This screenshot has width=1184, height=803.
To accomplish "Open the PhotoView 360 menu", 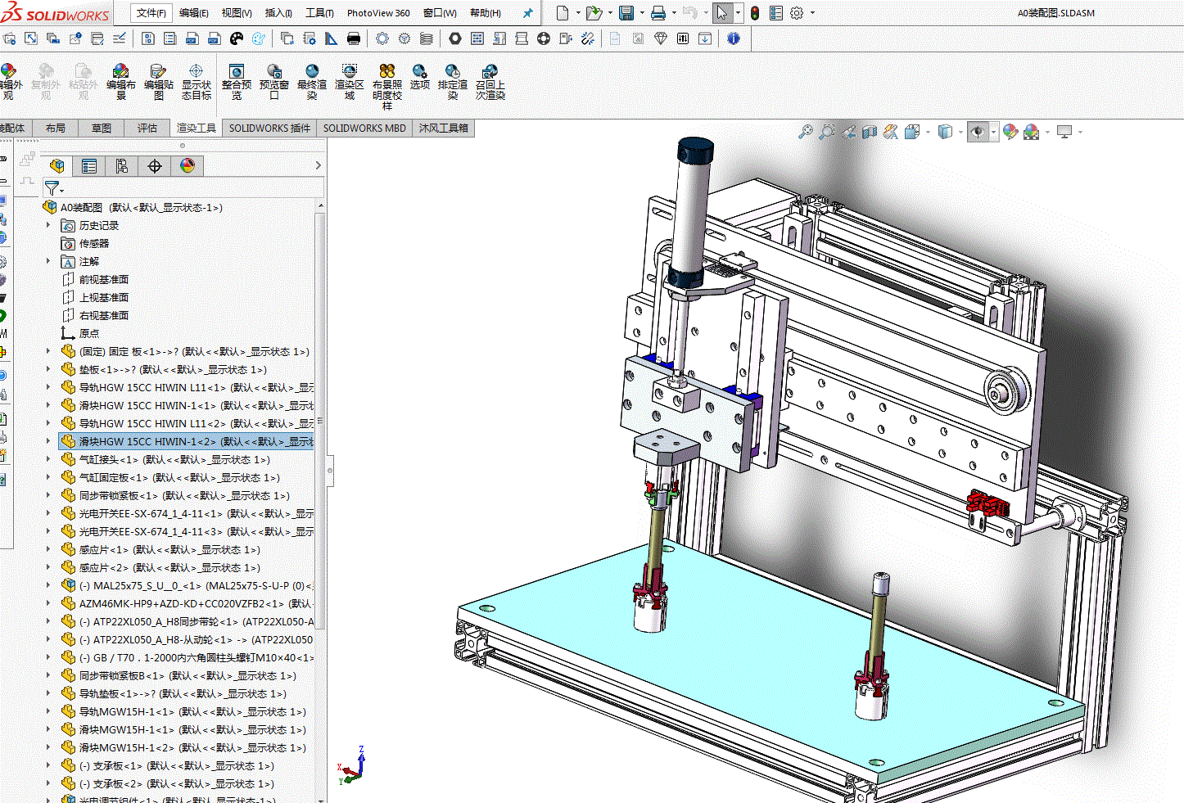I will [378, 13].
